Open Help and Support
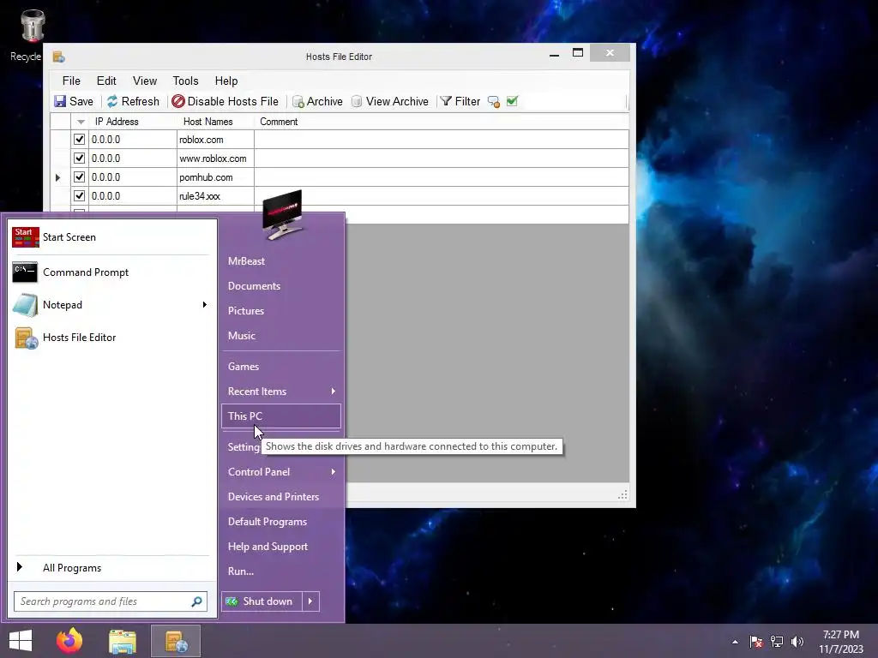The image size is (878, 658). point(281,546)
